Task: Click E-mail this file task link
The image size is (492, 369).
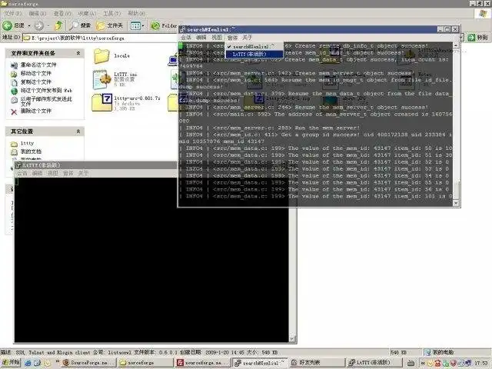Action: (46, 101)
